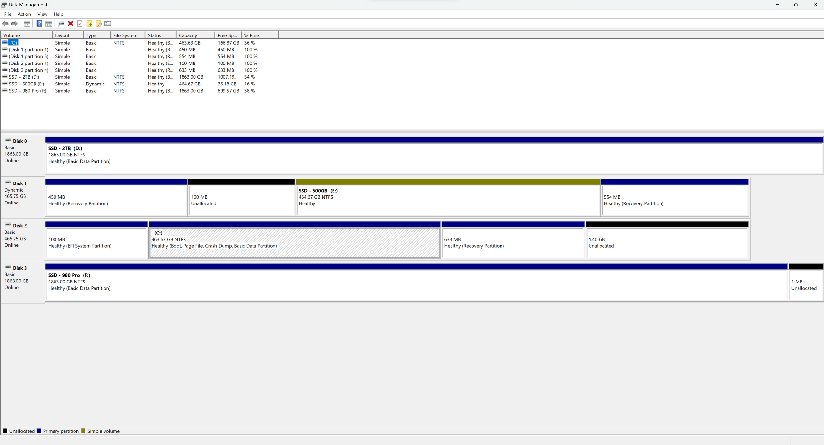824x445 pixels.
Task: Open the View menu
Action: pyautogui.click(x=42, y=14)
